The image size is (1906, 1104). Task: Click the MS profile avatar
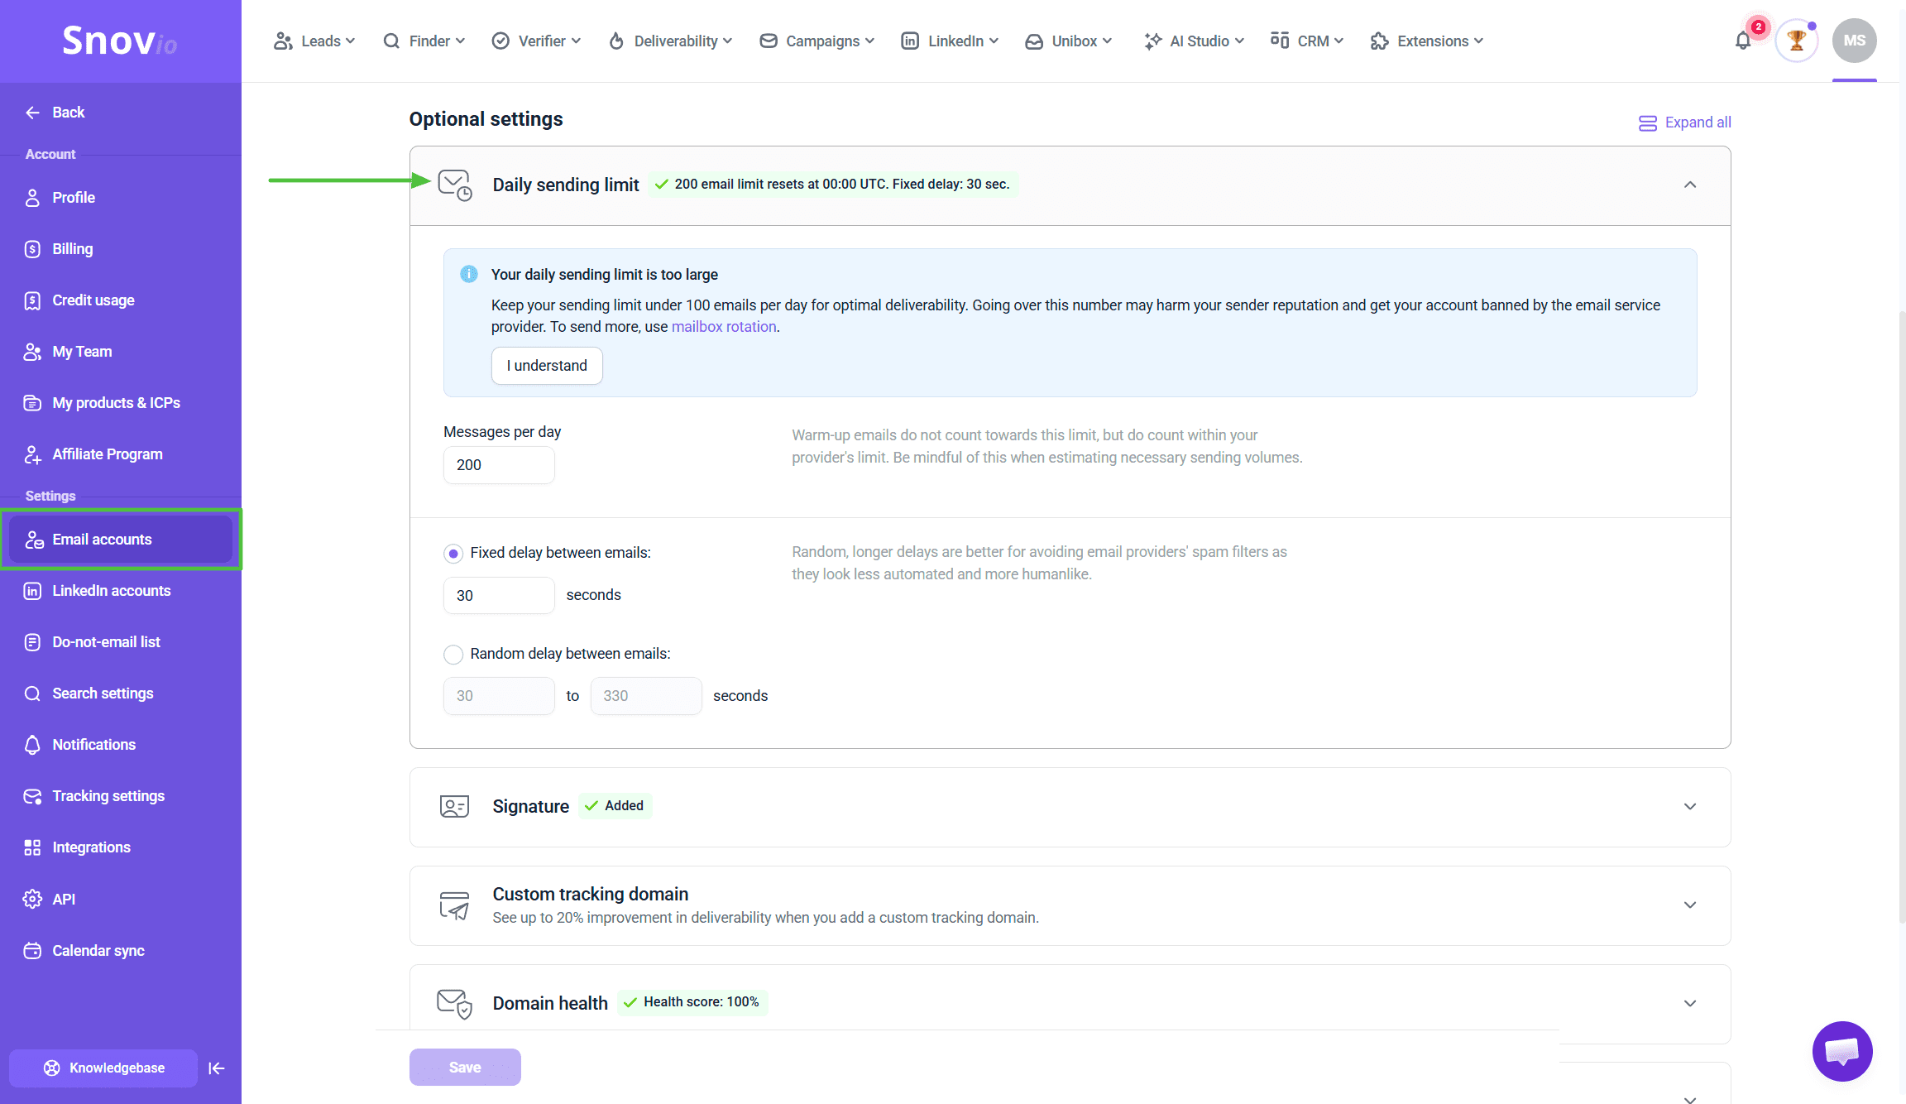1854,41
